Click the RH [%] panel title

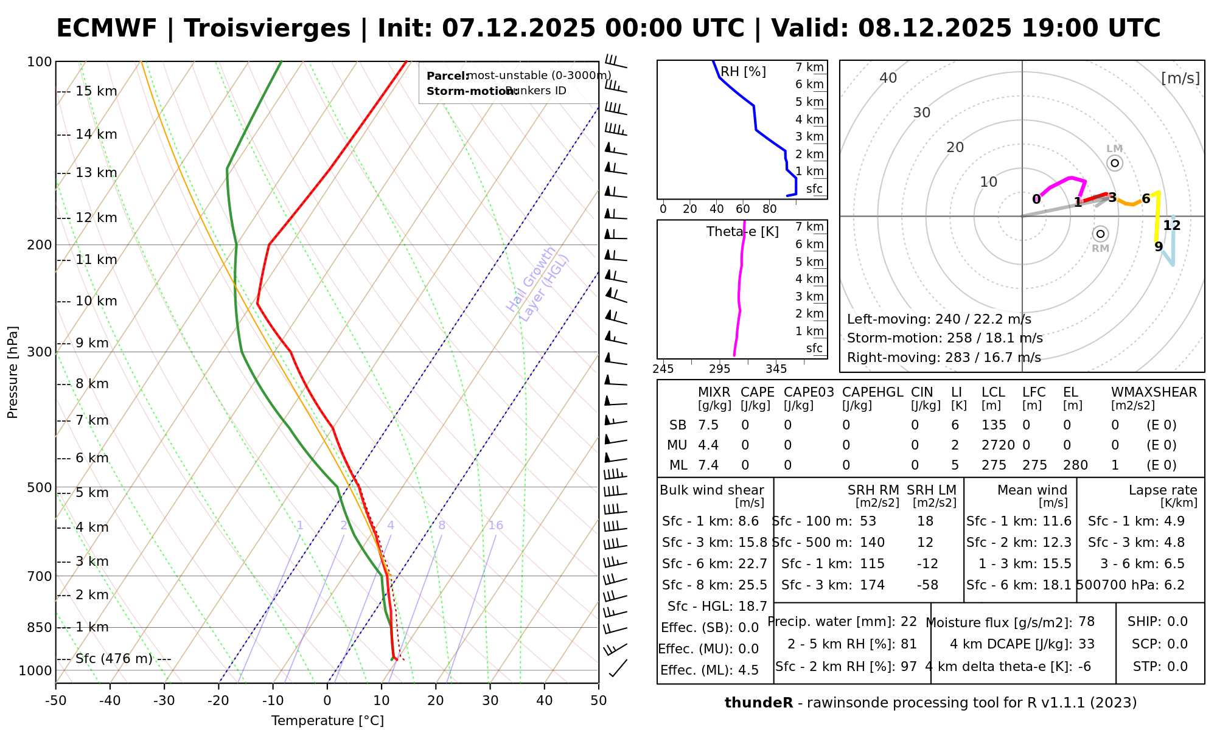click(x=743, y=72)
